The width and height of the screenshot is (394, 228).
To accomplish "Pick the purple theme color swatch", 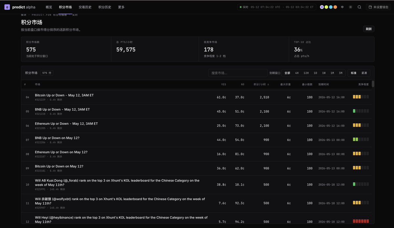I will (x=322, y=7).
